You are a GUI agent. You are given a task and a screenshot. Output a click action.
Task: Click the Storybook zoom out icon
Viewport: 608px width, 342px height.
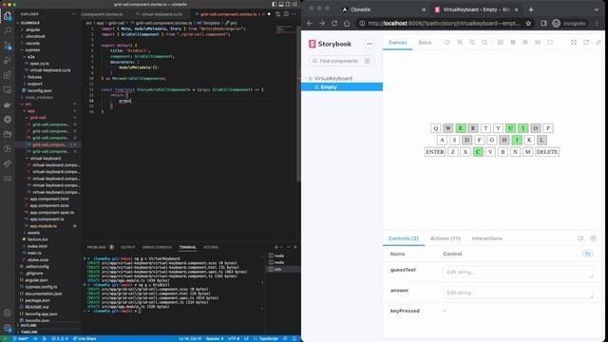[x=472, y=42]
